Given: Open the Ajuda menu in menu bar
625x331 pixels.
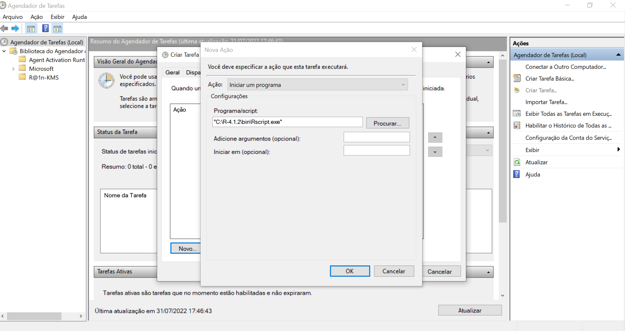Looking at the screenshot, I should click(79, 17).
